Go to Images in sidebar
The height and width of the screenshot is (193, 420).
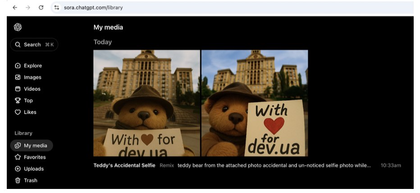(x=28, y=77)
